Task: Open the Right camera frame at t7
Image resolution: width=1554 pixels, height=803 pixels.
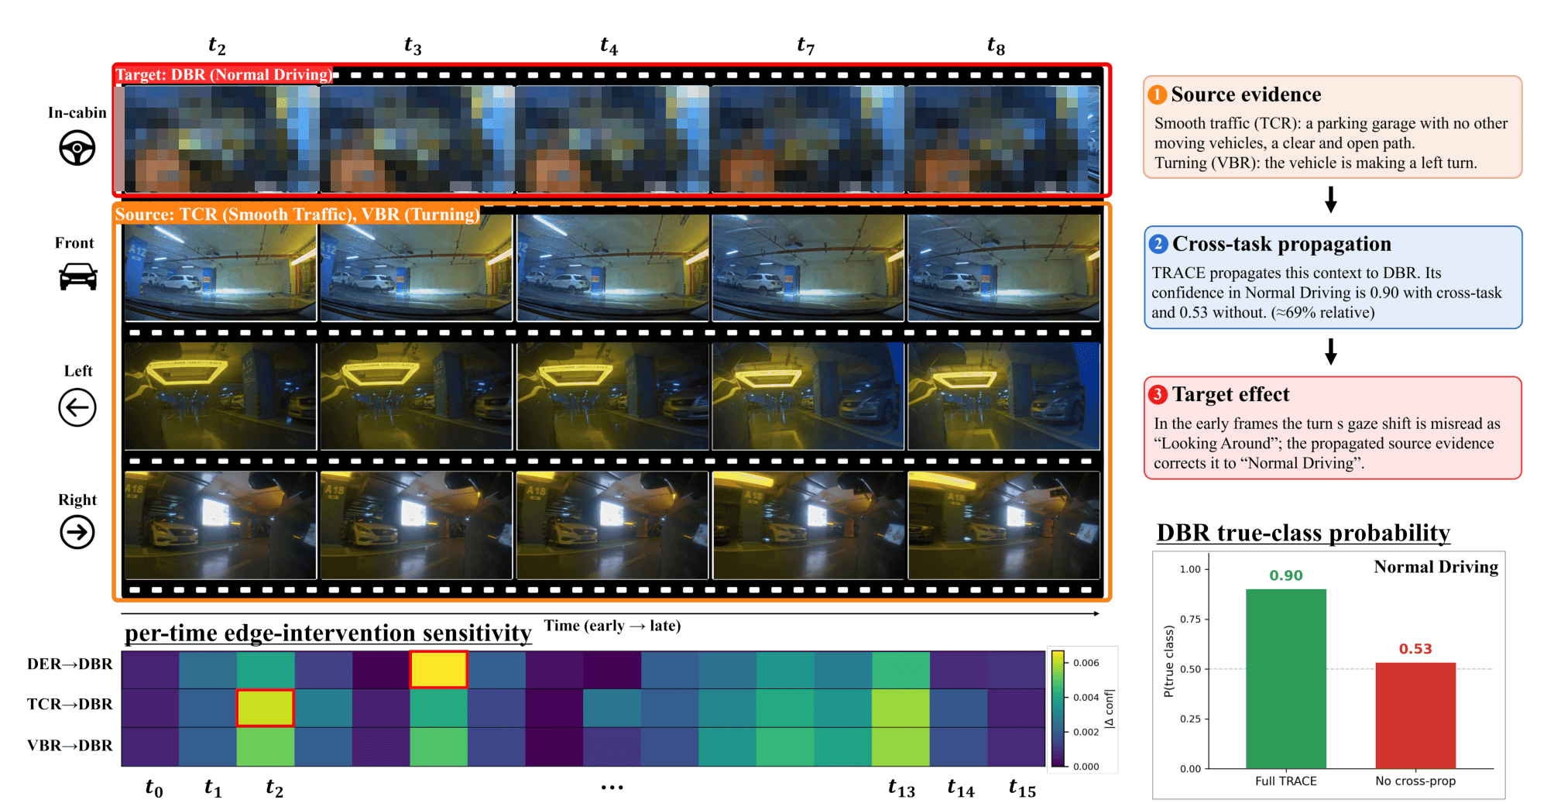Action: pos(808,525)
